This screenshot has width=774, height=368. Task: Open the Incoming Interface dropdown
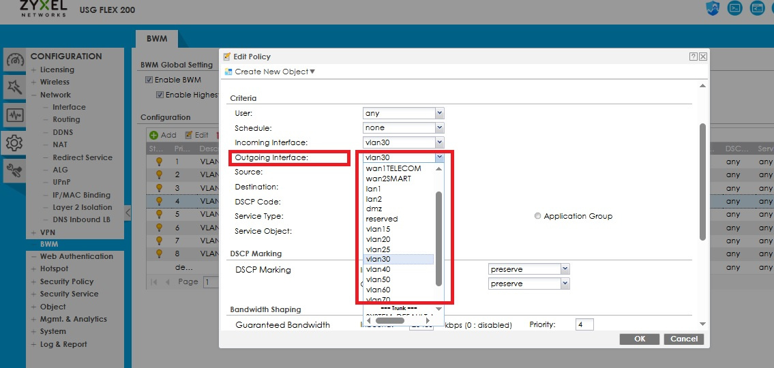point(404,142)
